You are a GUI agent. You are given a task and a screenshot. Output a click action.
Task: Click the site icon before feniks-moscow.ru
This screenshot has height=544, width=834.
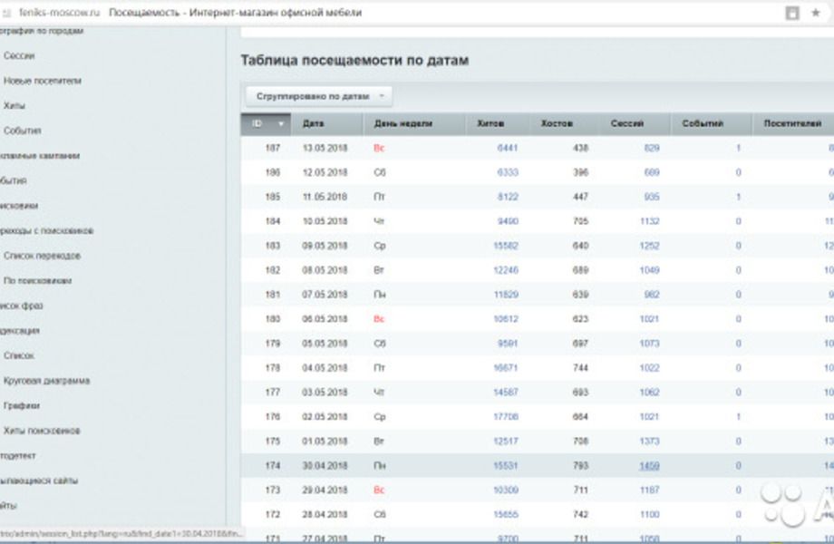tap(6, 13)
